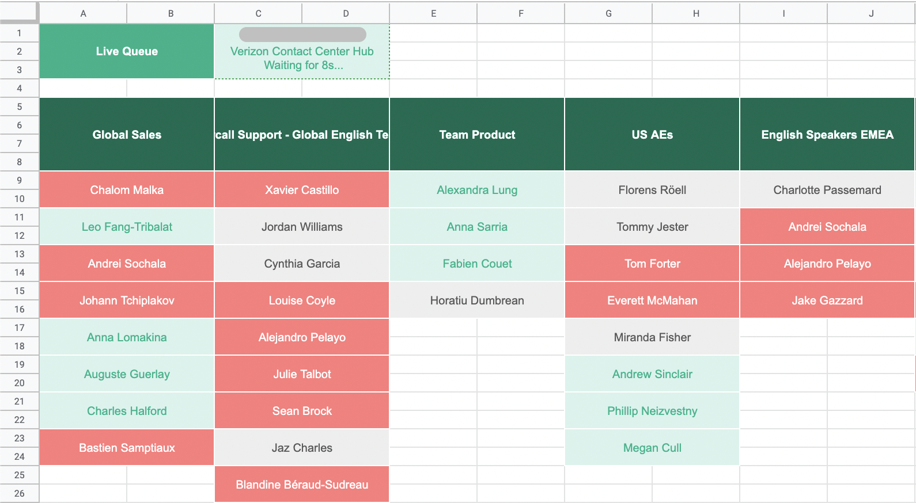The height and width of the screenshot is (503, 916).
Task: Select column E header
Action: click(x=433, y=13)
